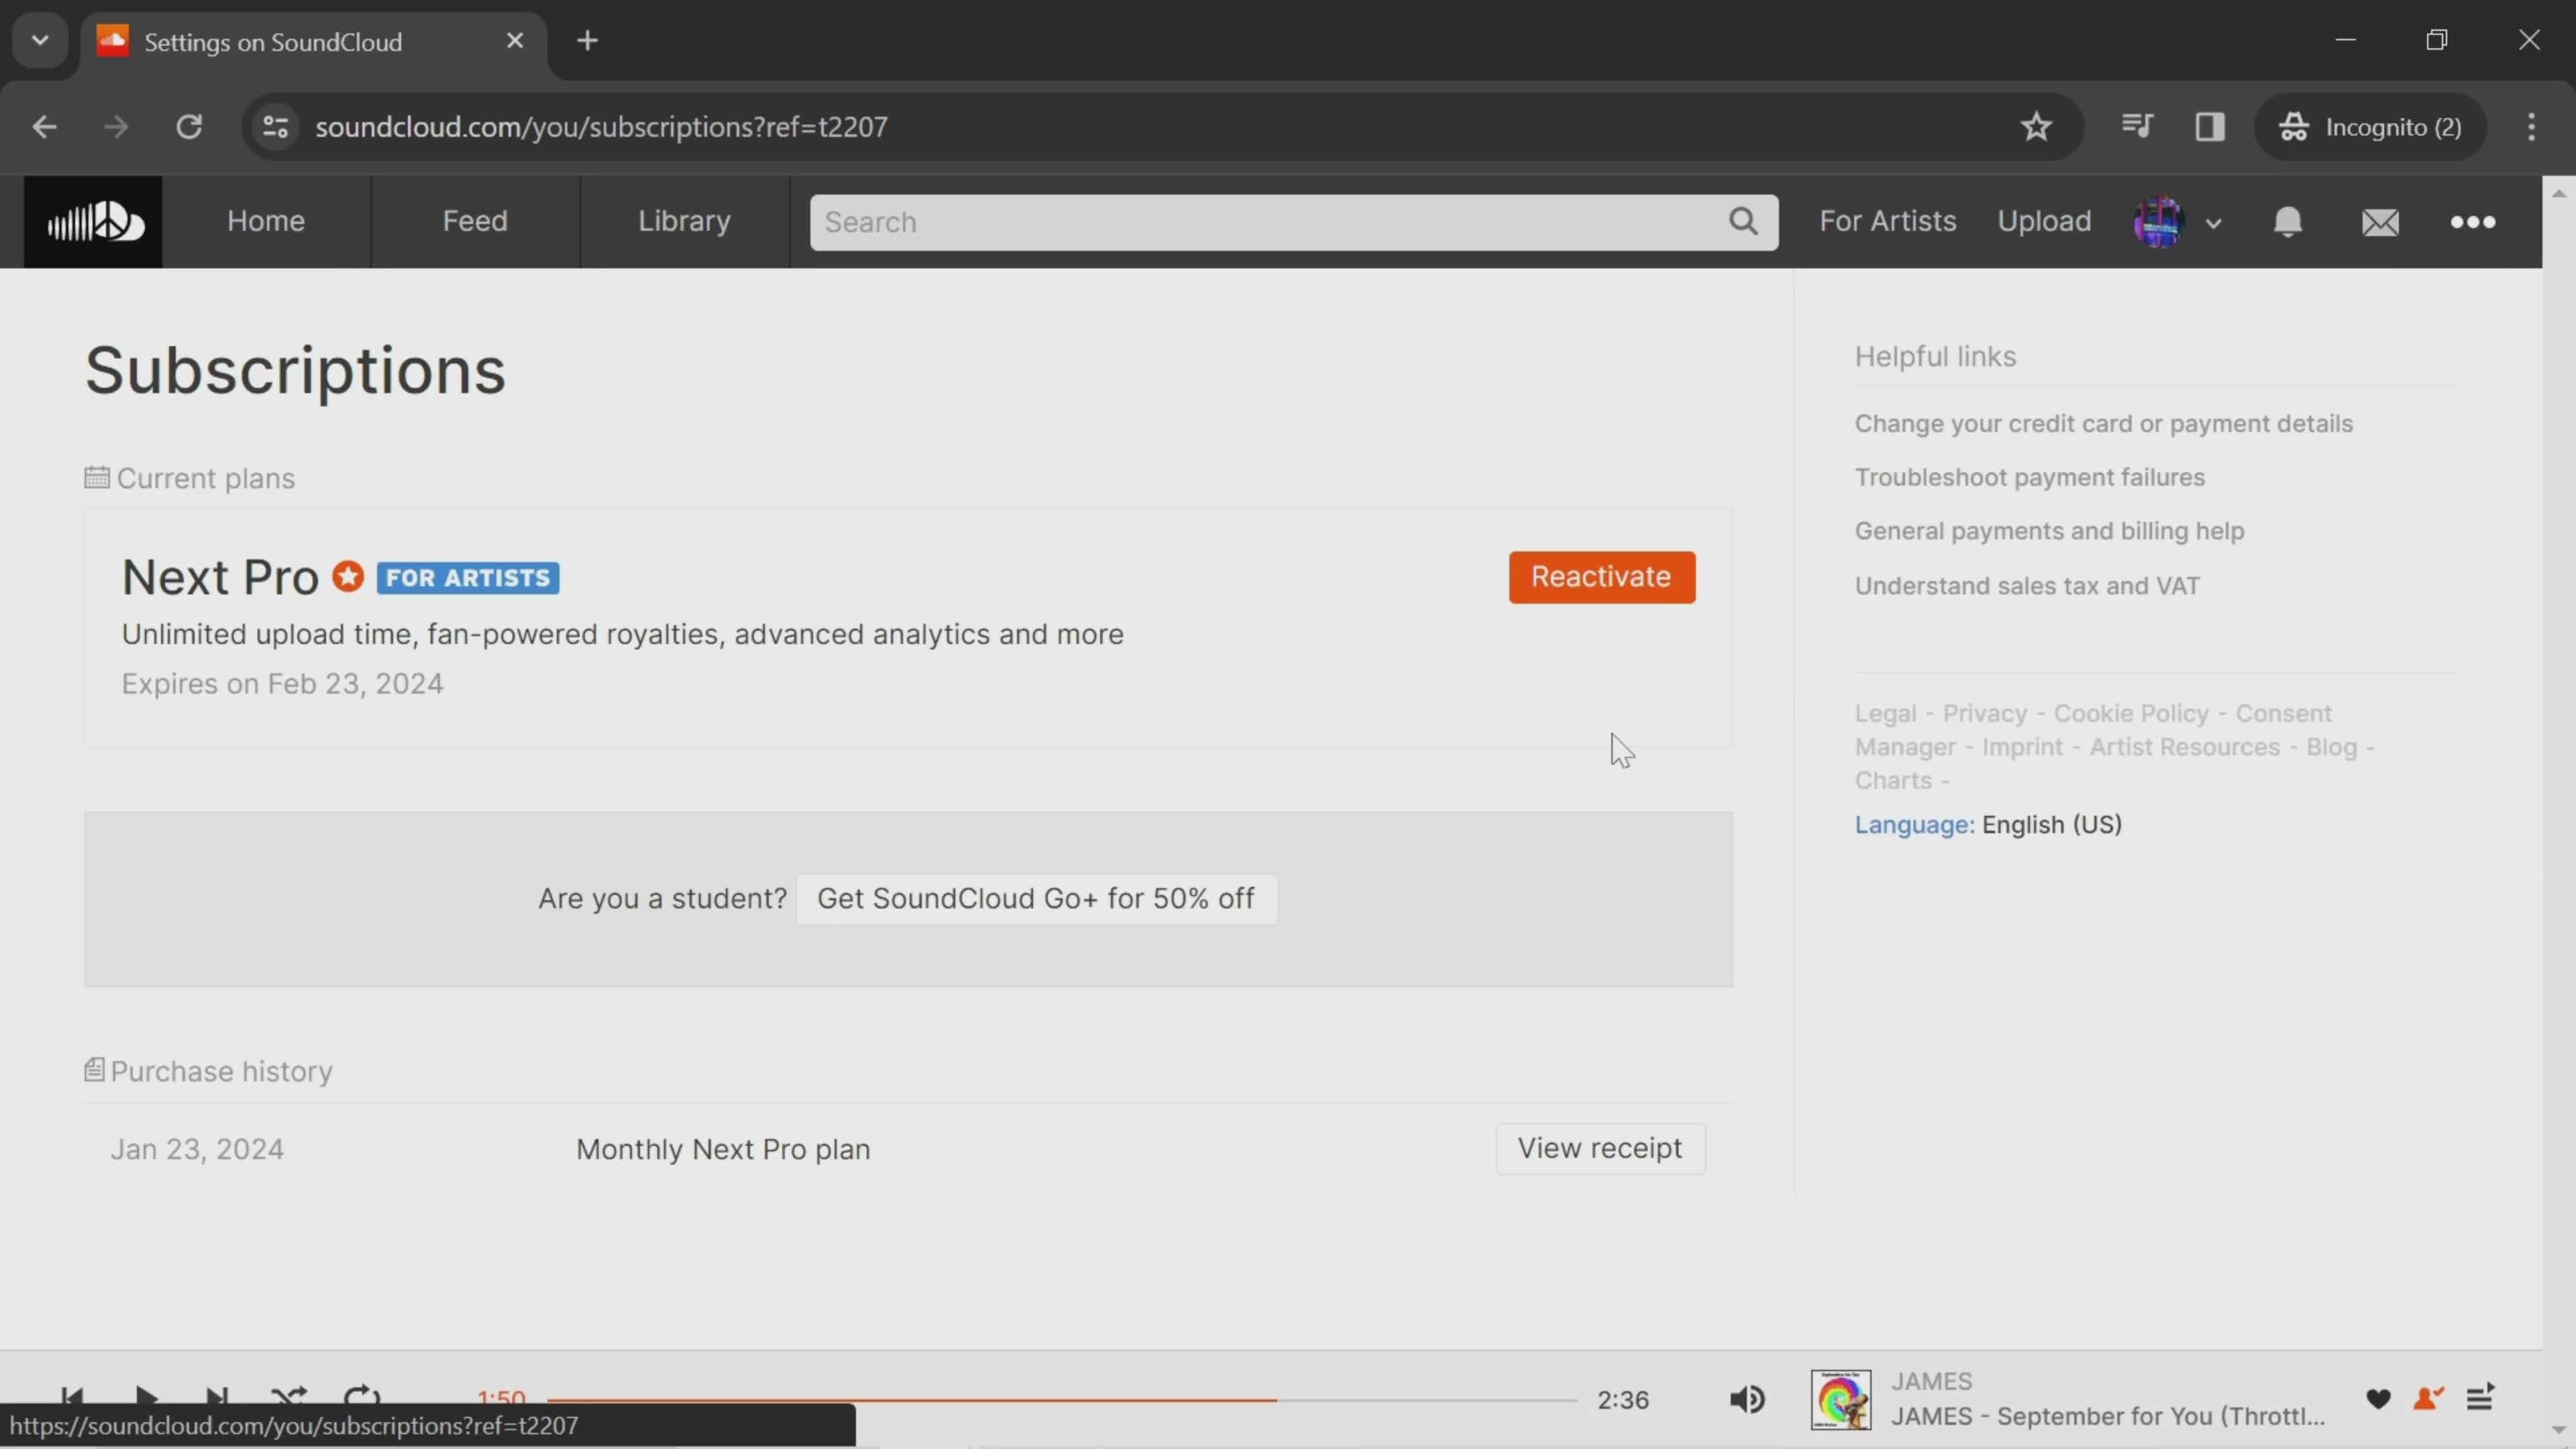The height and width of the screenshot is (1449, 2576).
Task: Go forward in browser history
Action: point(116,127)
